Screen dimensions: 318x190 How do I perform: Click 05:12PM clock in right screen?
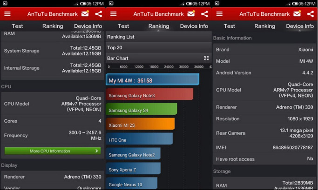coord(307,4)
